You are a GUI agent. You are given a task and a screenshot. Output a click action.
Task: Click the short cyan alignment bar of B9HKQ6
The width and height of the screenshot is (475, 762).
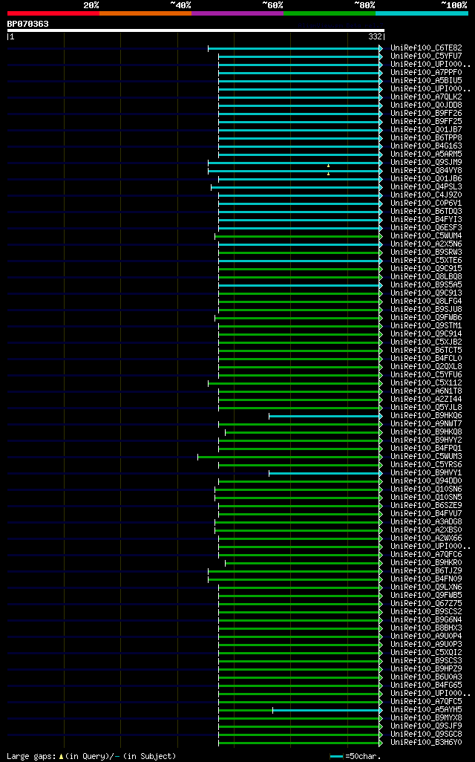pos(324,417)
